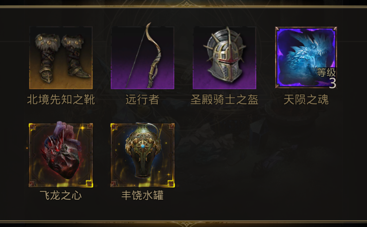Click the 远行者 item name label
The width and height of the screenshot is (367, 227).
142,99
